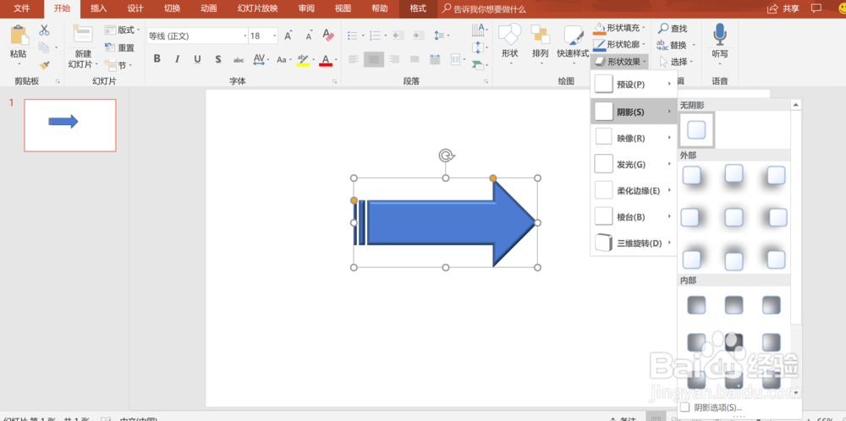The height and width of the screenshot is (421, 846).
Task: Switch to the Insert tab
Action: click(99, 8)
